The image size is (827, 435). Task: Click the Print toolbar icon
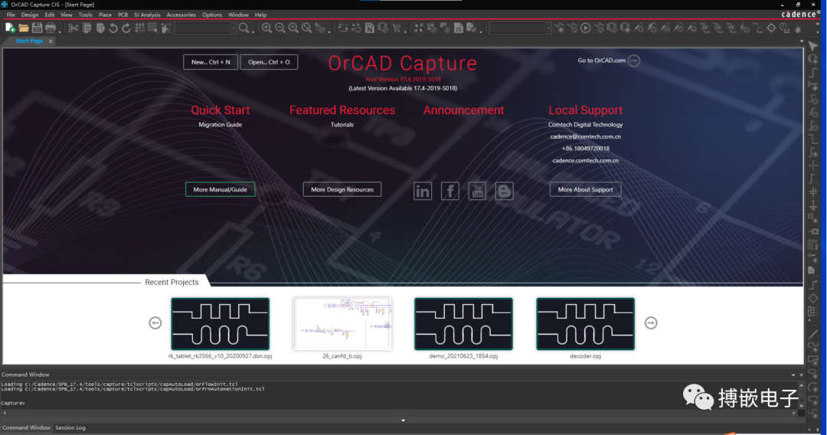pyautogui.click(x=50, y=28)
